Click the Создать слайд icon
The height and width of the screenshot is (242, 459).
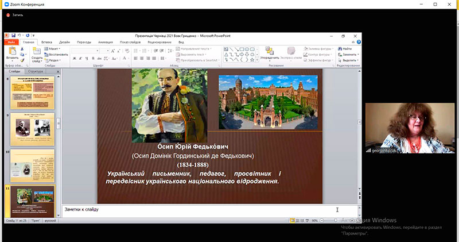pyautogui.click(x=37, y=51)
